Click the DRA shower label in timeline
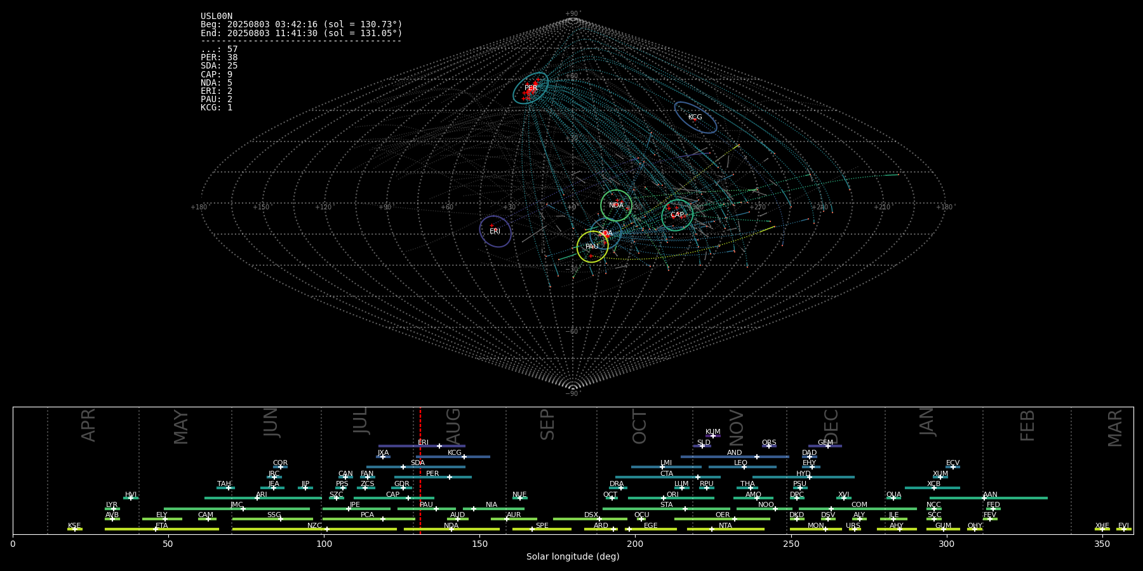The image size is (1143, 571). (x=617, y=484)
